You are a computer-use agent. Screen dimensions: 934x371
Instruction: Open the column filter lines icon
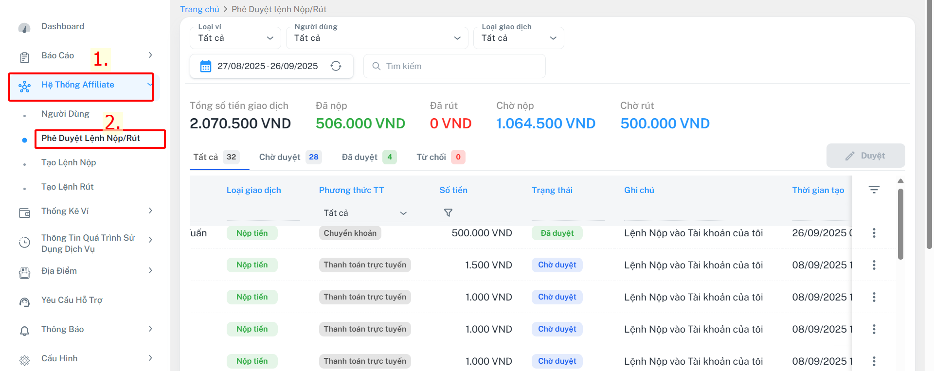tap(874, 190)
